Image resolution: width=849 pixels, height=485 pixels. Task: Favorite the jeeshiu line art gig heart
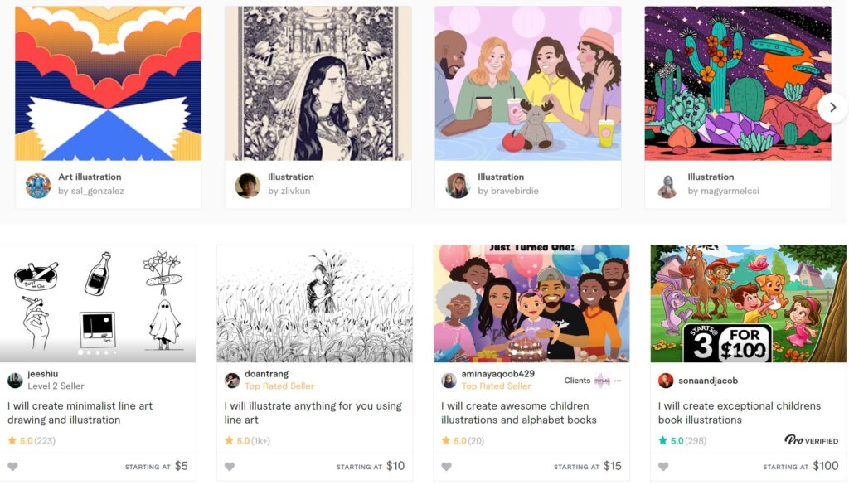point(13,467)
